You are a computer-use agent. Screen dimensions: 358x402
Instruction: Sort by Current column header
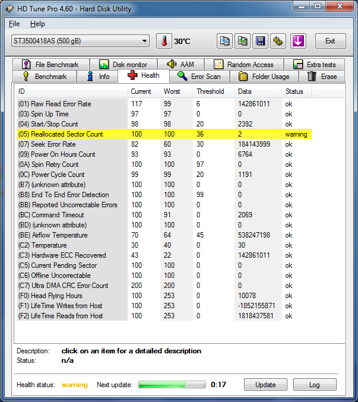coord(144,91)
